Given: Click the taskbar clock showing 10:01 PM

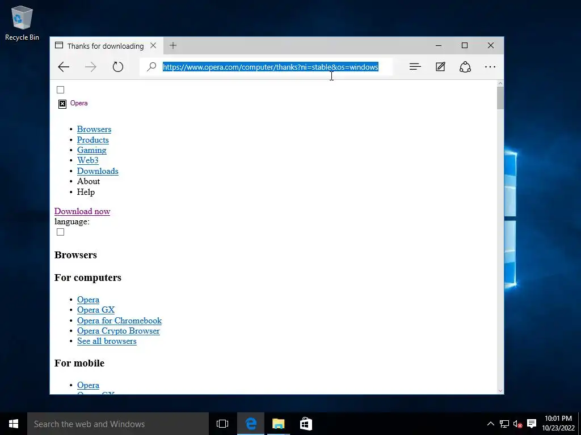Looking at the screenshot, I should [x=558, y=424].
